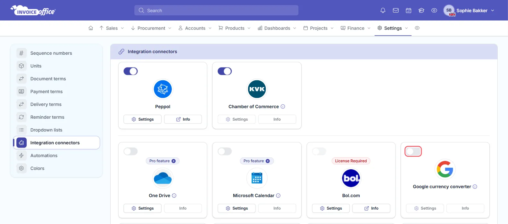Expand the Products menu
508x224 pixels.
pyautogui.click(x=235, y=28)
